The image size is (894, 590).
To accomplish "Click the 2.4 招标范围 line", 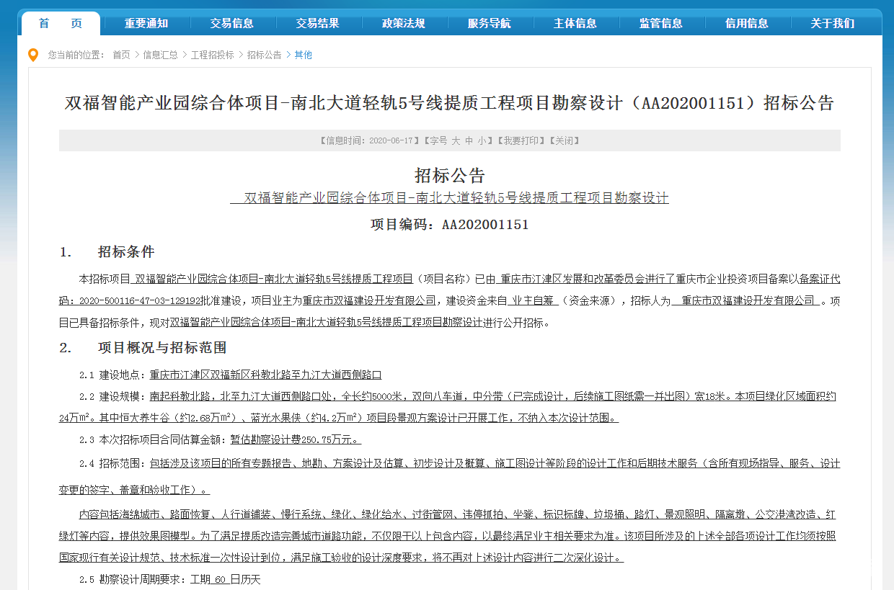I will click(449, 476).
